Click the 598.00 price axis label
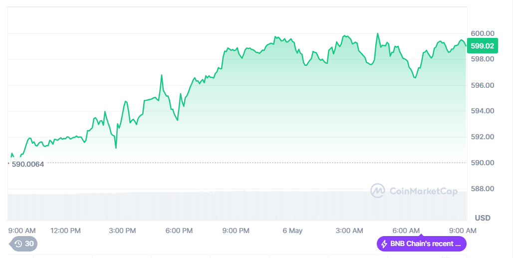 [x=482, y=59]
